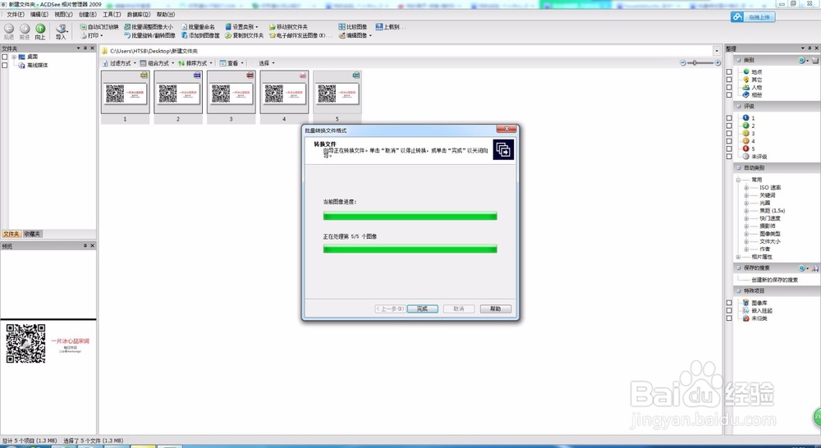
Task: Open the 过滤方式 filter dropdown
Action: click(119, 63)
